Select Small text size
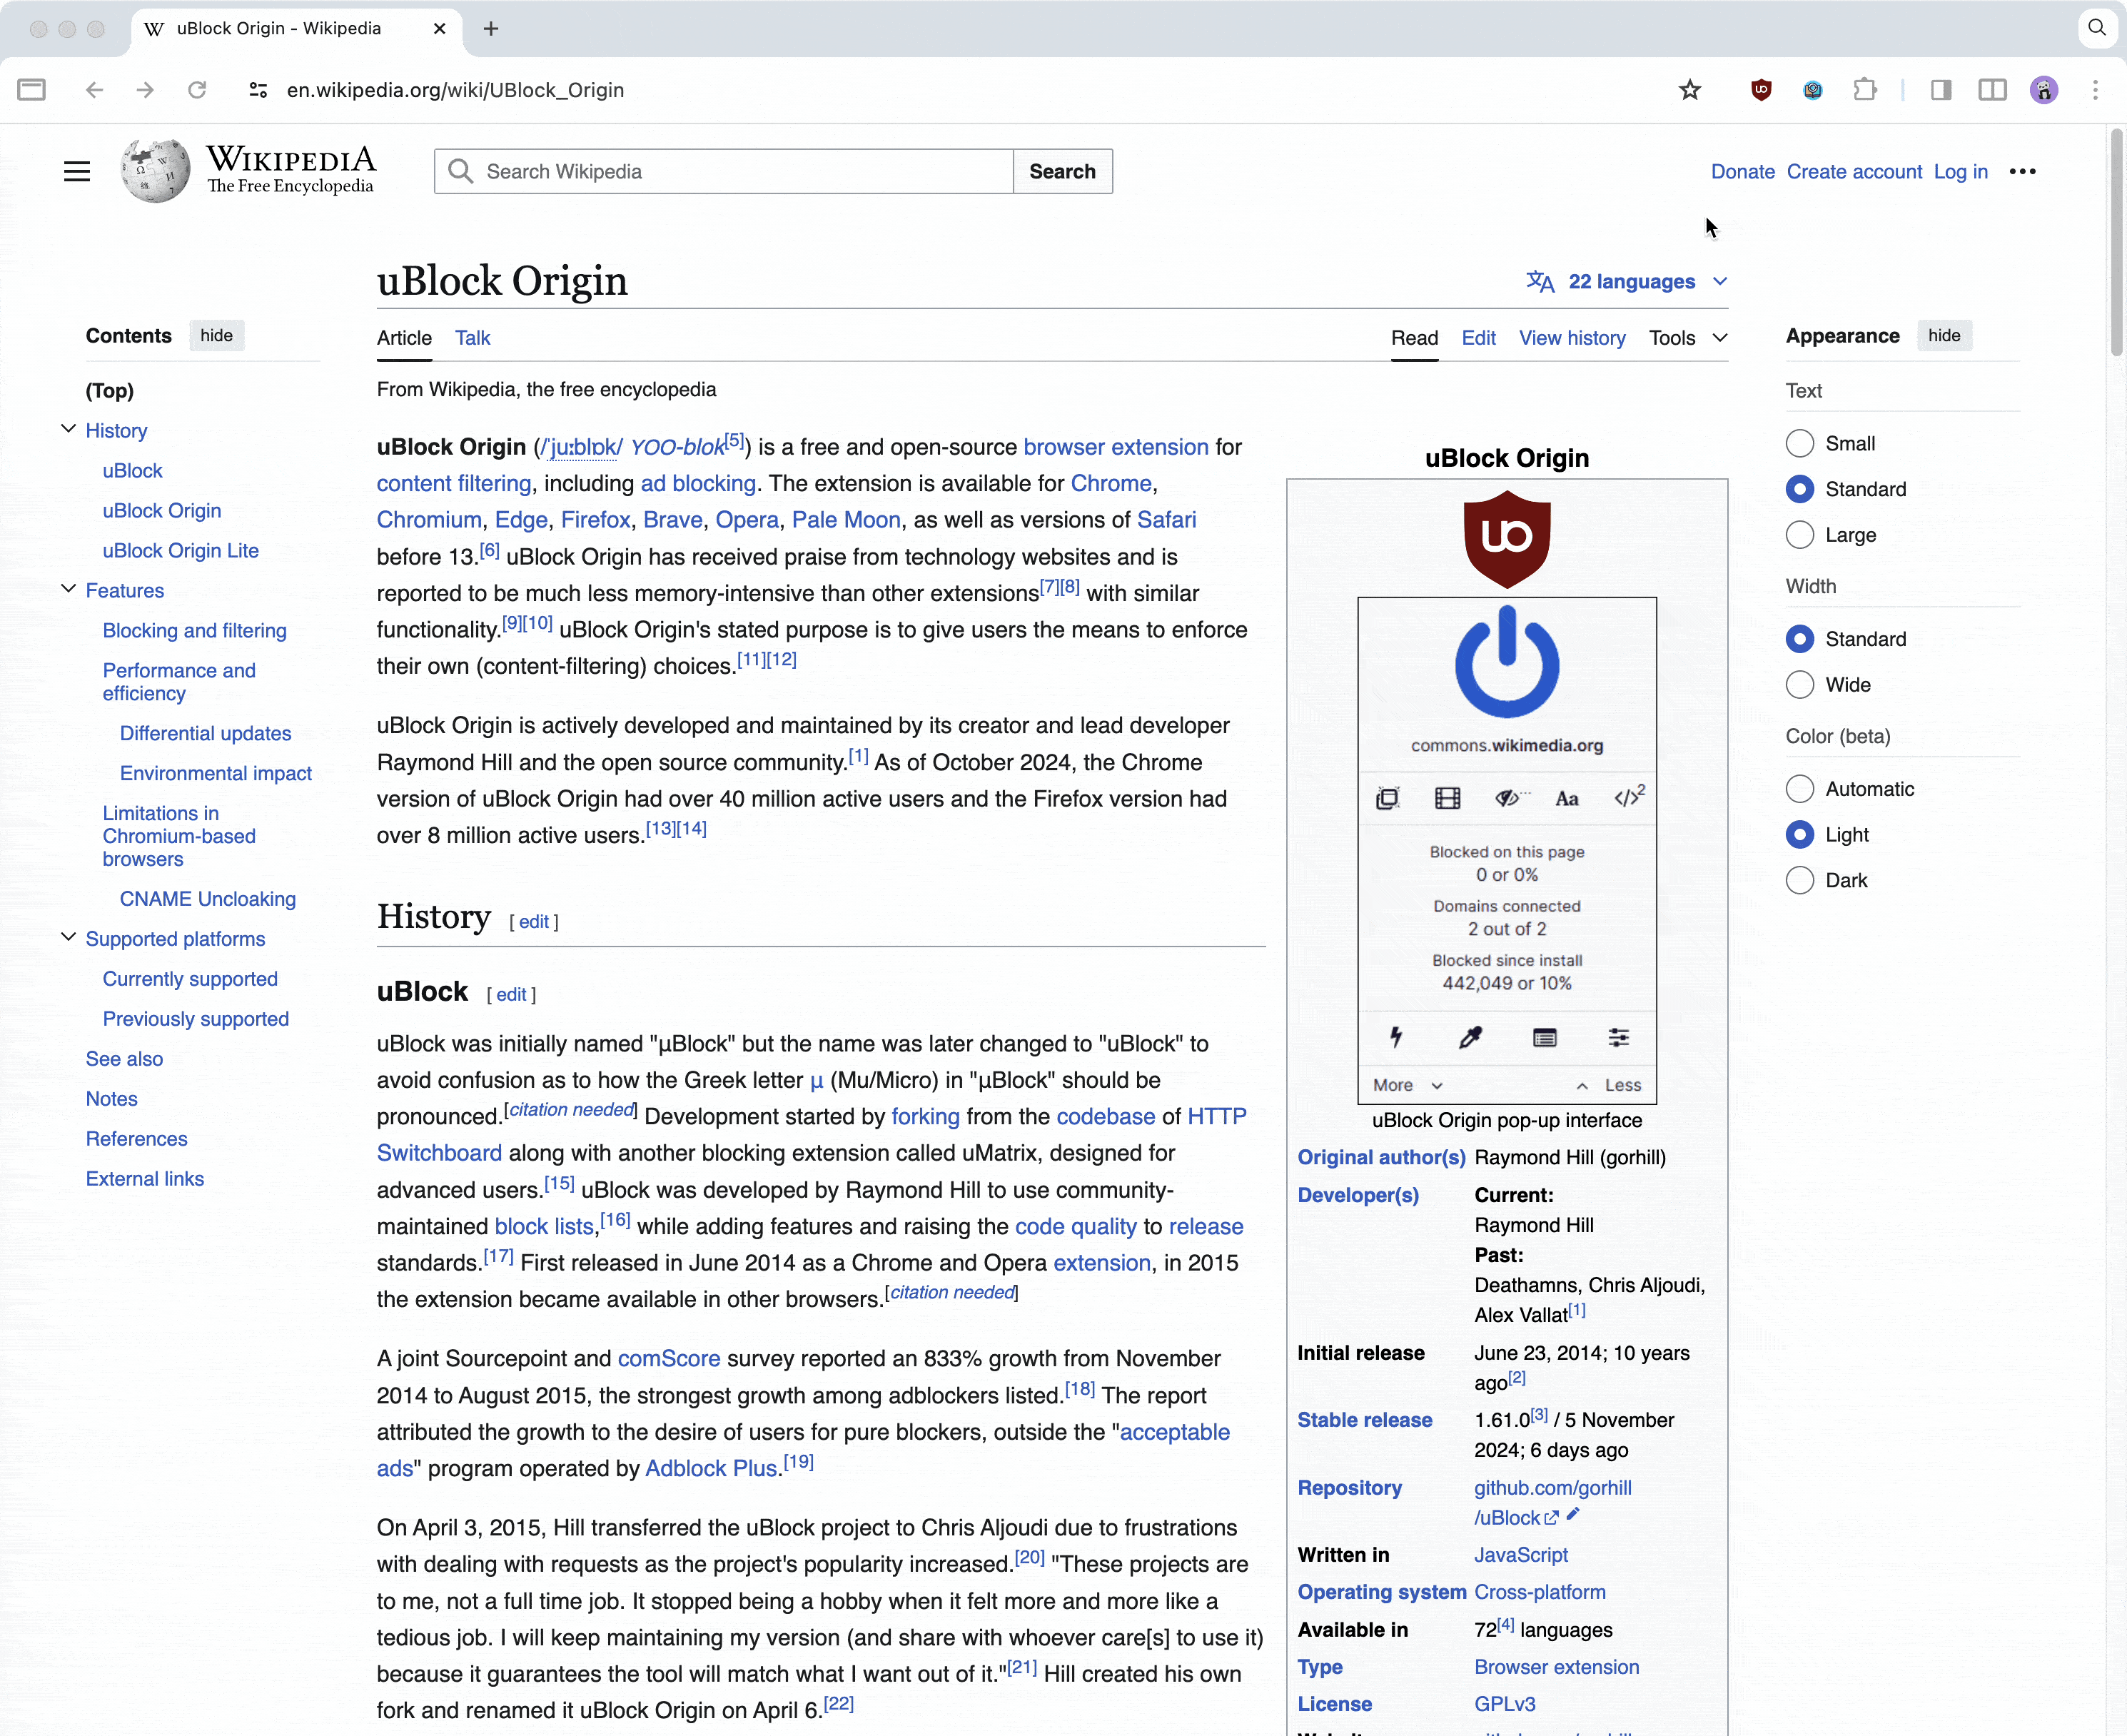 [x=1799, y=443]
